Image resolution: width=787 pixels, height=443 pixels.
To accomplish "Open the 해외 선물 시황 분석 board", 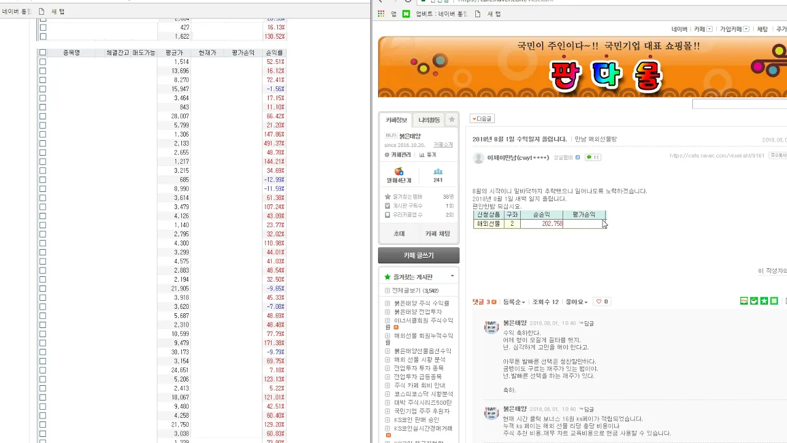I will coord(420,359).
